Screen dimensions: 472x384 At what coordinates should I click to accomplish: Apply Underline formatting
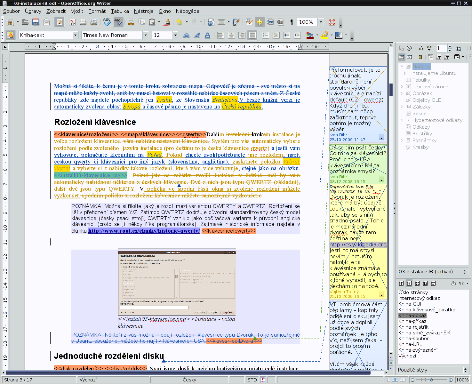pos(207,35)
